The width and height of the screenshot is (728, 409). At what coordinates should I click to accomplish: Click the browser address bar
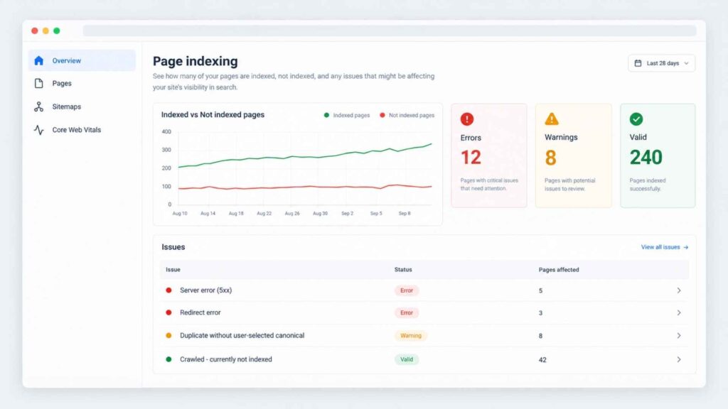click(x=390, y=31)
